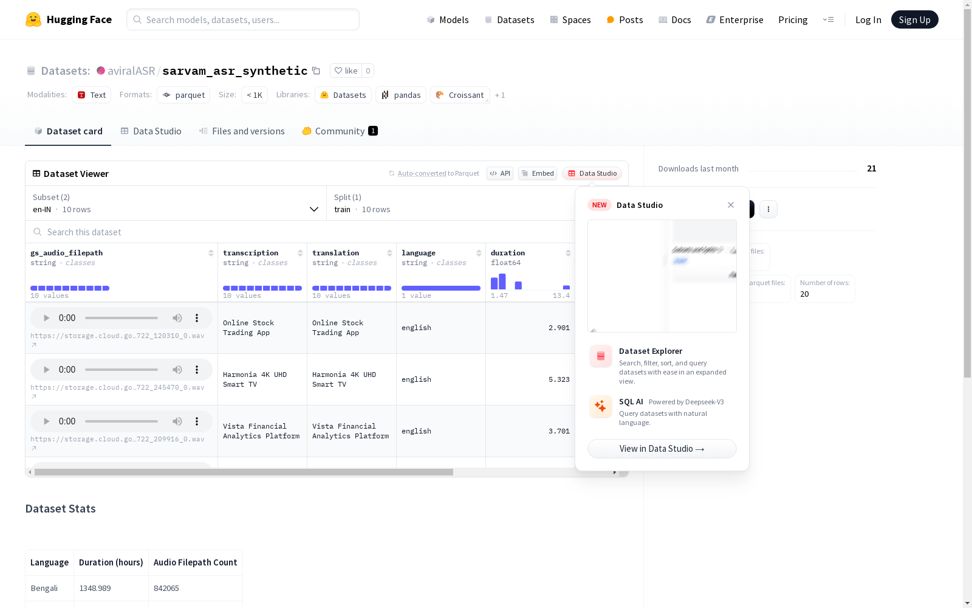Select the Text modality tag
The height and width of the screenshot is (608, 972).
tap(92, 95)
